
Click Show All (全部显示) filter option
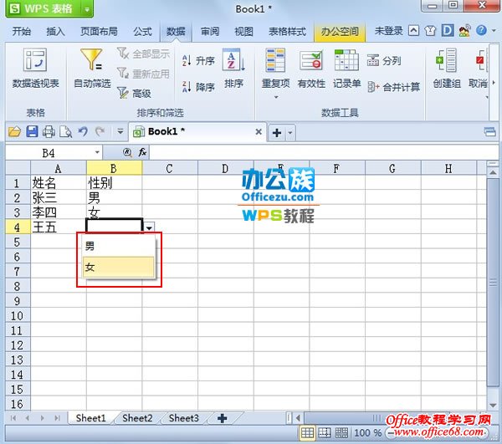[x=144, y=54]
